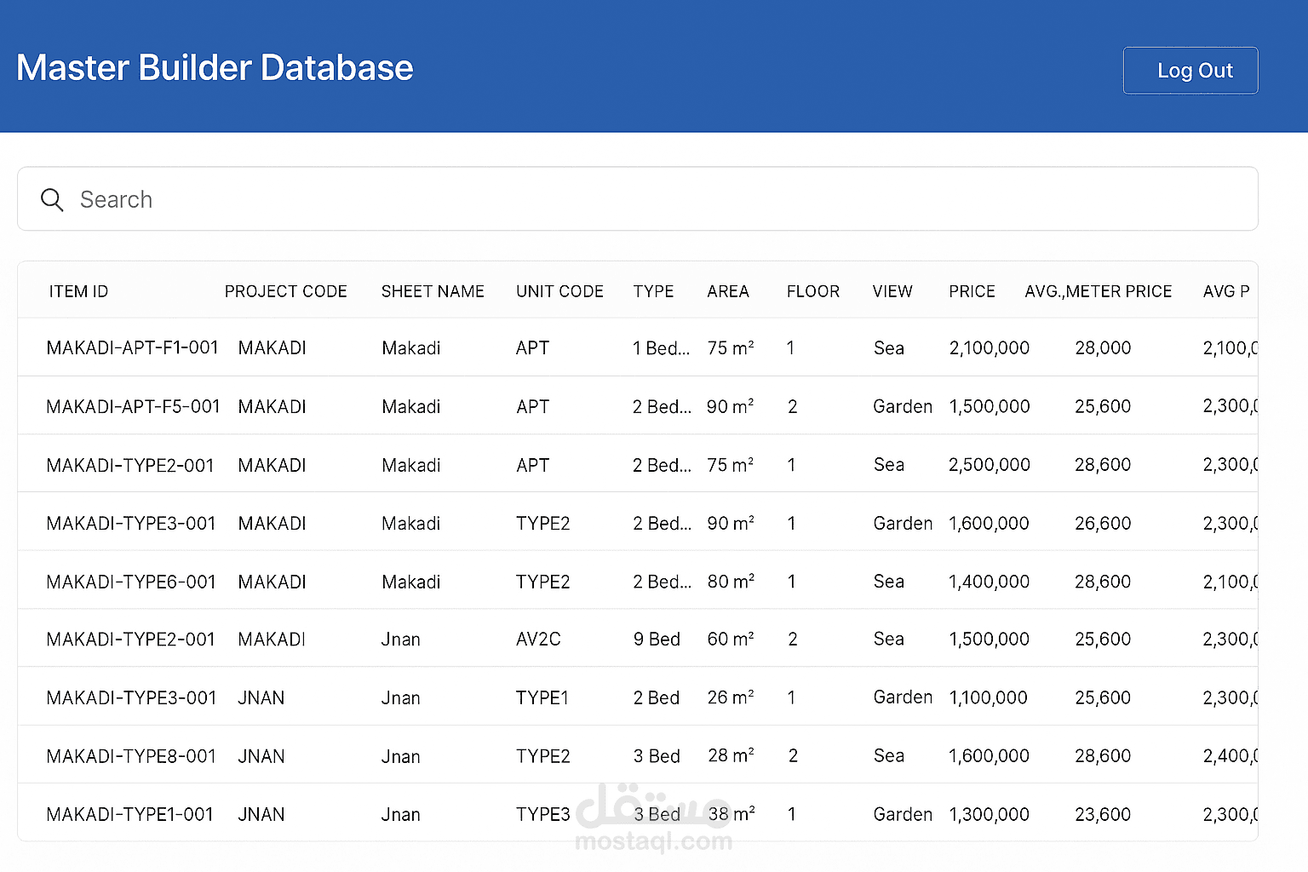Viewport: 1308px width, 872px height.
Task: Click the "Master Builder Database" title
Action: pyautogui.click(x=214, y=67)
